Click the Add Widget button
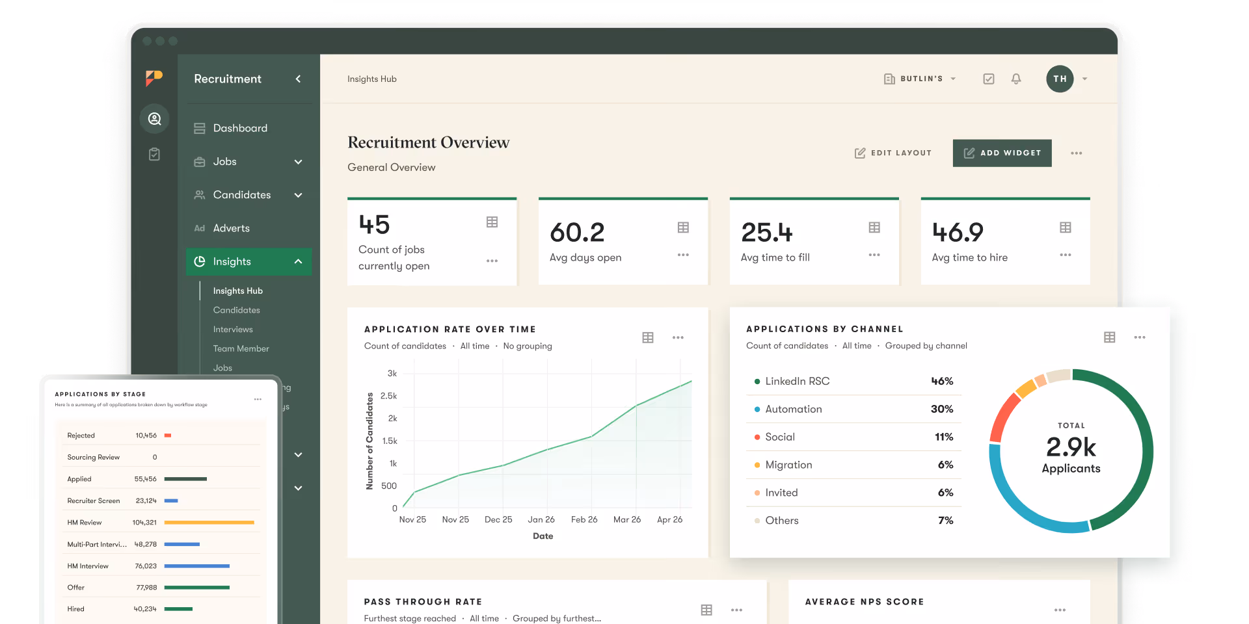 (x=1002, y=153)
